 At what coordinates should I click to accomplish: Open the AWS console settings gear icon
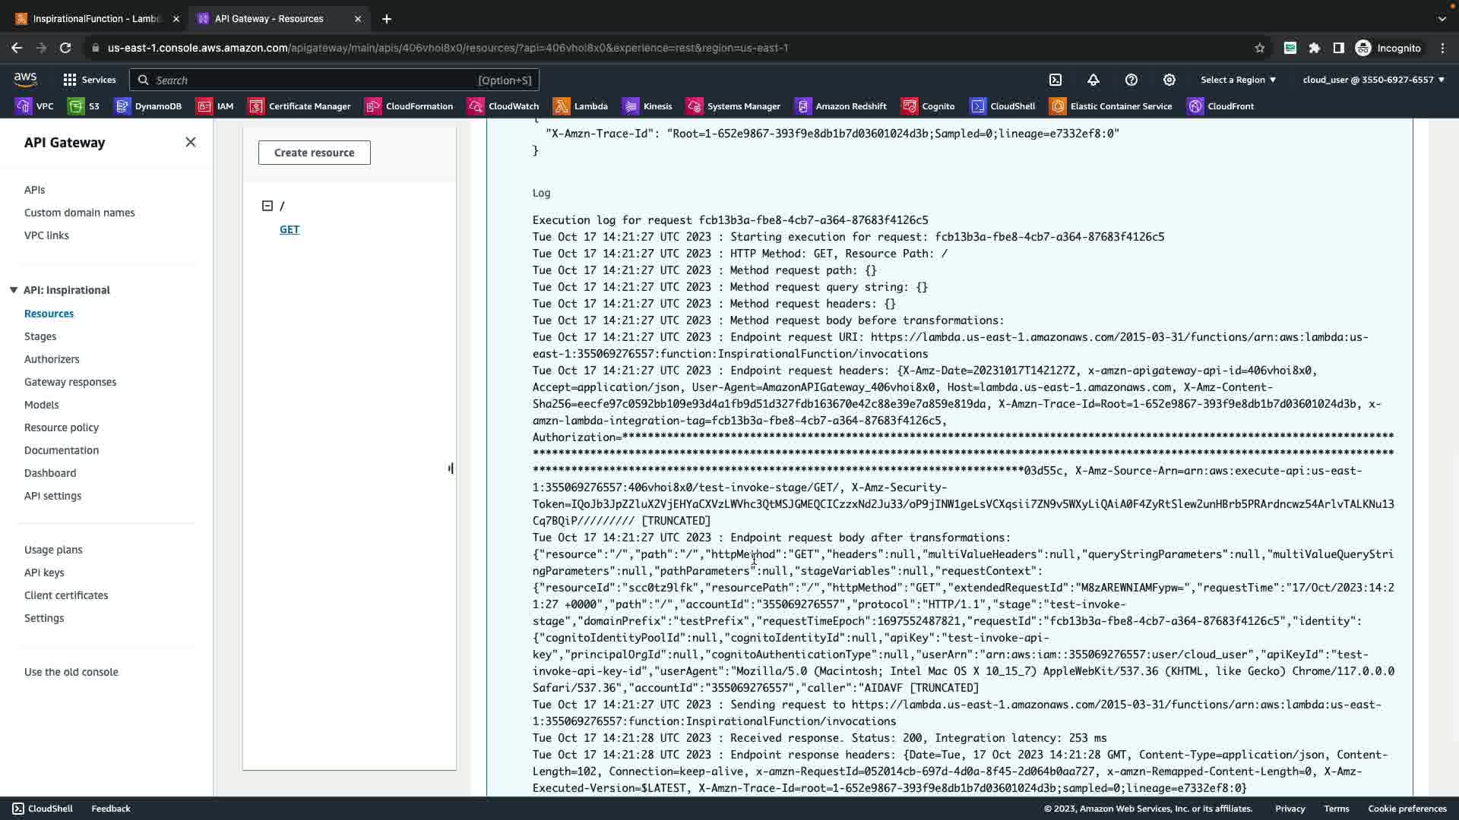(1169, 80)
